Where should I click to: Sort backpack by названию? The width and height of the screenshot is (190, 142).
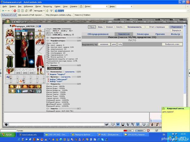(104, 44)
